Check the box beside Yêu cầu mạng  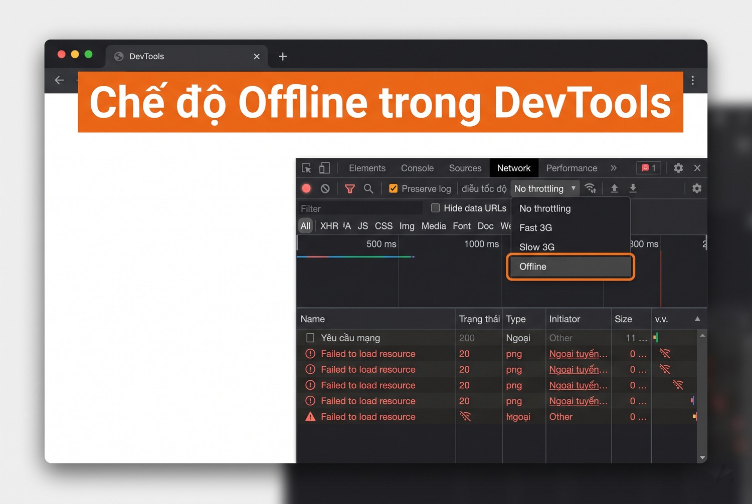point(310,338)
